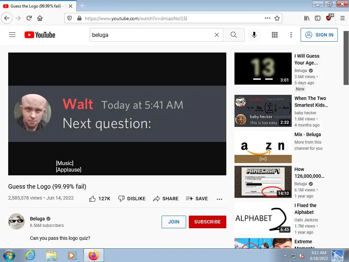Bookmark this page with the star icon
The image size is (349, 262).
coord(277,18)
